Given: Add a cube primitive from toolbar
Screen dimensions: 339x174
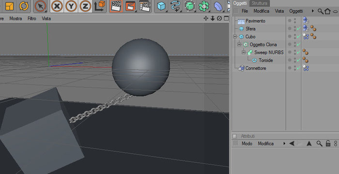Looking at the screenshot, I should click(x=161, y=6).
